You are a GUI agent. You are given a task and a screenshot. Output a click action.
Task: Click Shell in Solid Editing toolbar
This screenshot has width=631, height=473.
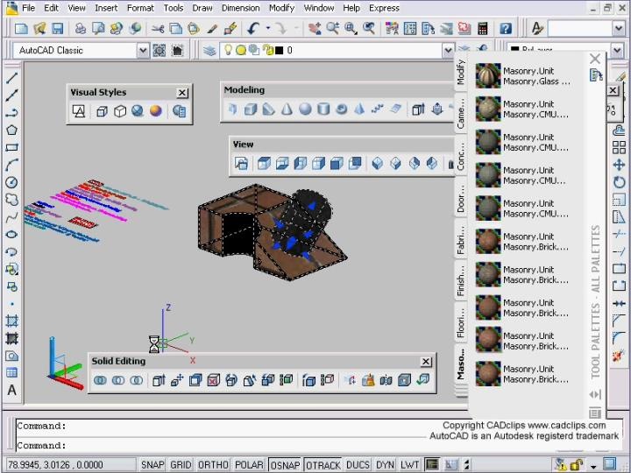[x=404, y=379]
